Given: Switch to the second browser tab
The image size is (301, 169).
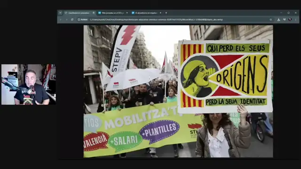Looking at the screenshot, I should click(113, 13).
